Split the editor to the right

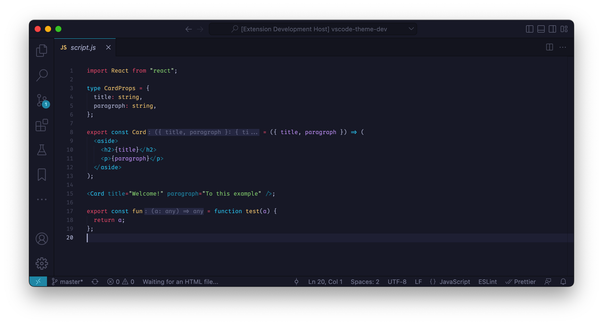(549, 47)
